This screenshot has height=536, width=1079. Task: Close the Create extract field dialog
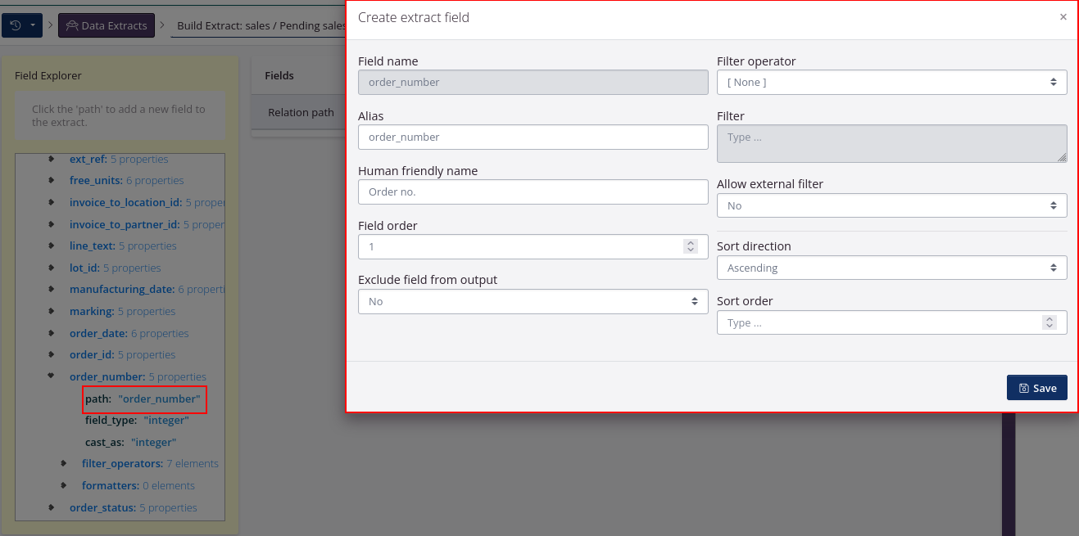(1063, 17)
